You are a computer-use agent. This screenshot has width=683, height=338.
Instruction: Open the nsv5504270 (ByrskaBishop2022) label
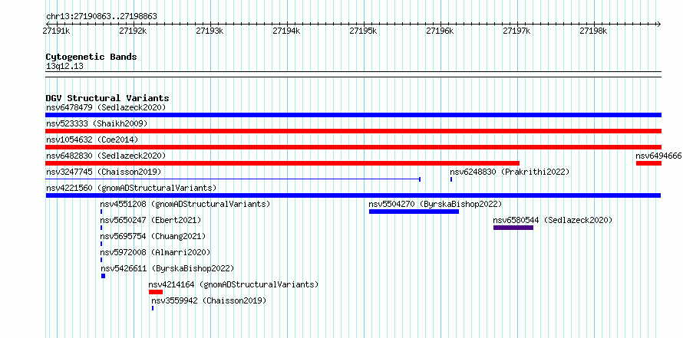point(436,204)
